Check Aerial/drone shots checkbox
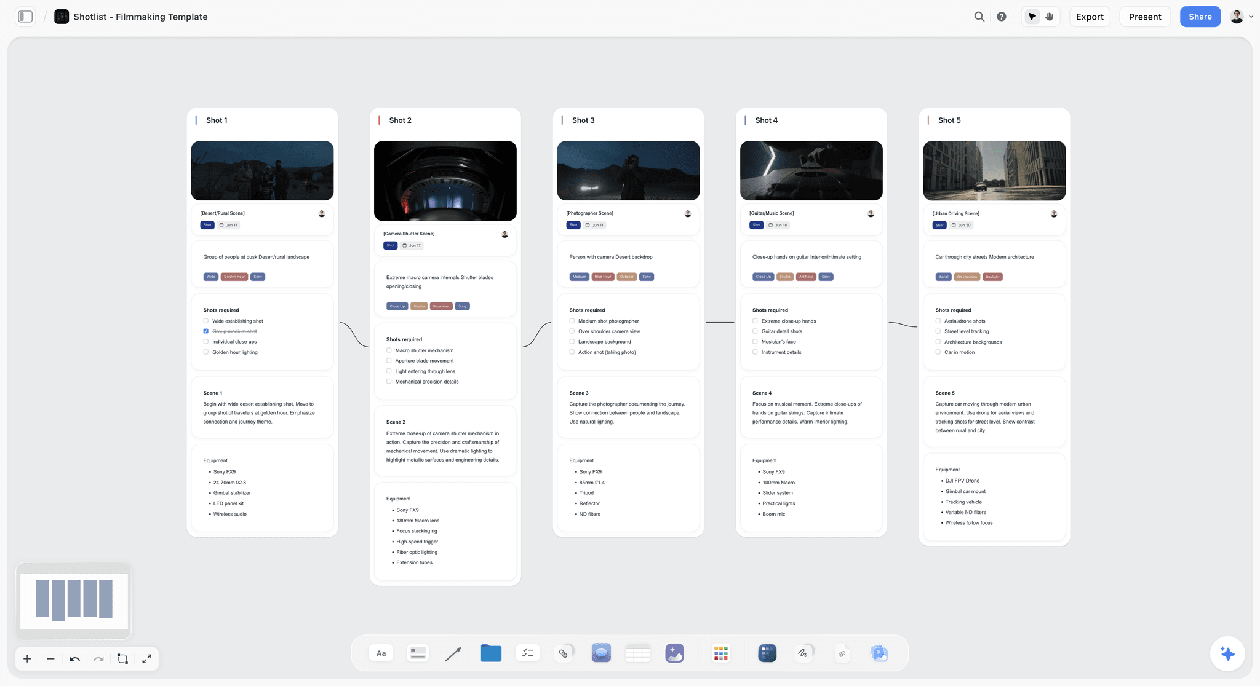The width and height of the screenshot is (1260, 686). pyautogui.click(x=938, y=321)
